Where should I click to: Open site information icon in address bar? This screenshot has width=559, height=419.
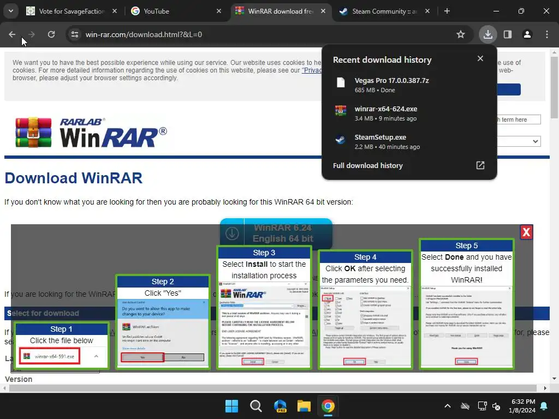(74, 34)
